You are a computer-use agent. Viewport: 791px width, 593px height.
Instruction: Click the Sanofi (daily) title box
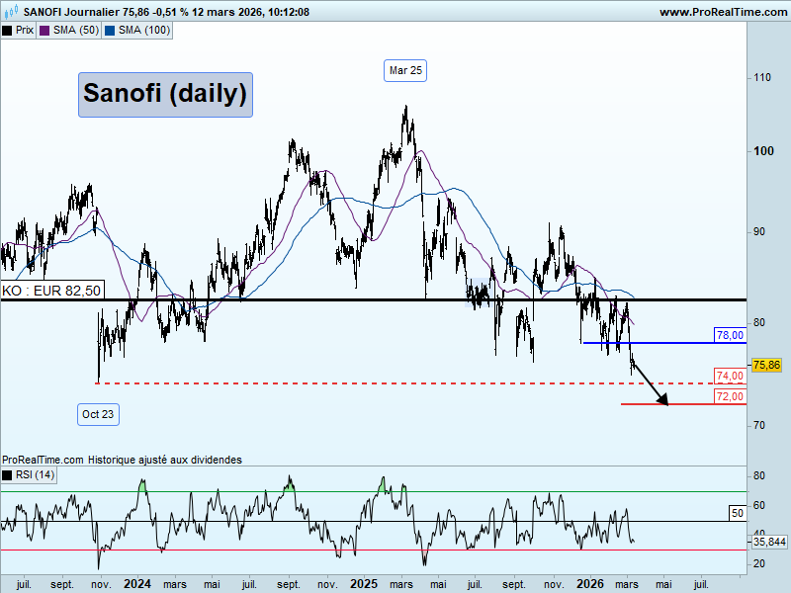click(165, 95)
